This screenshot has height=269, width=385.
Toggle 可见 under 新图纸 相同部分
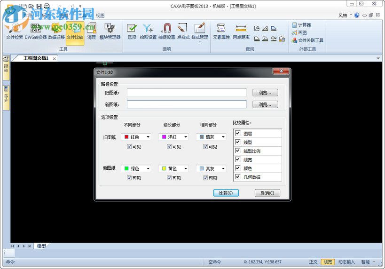tap(205, 178)
